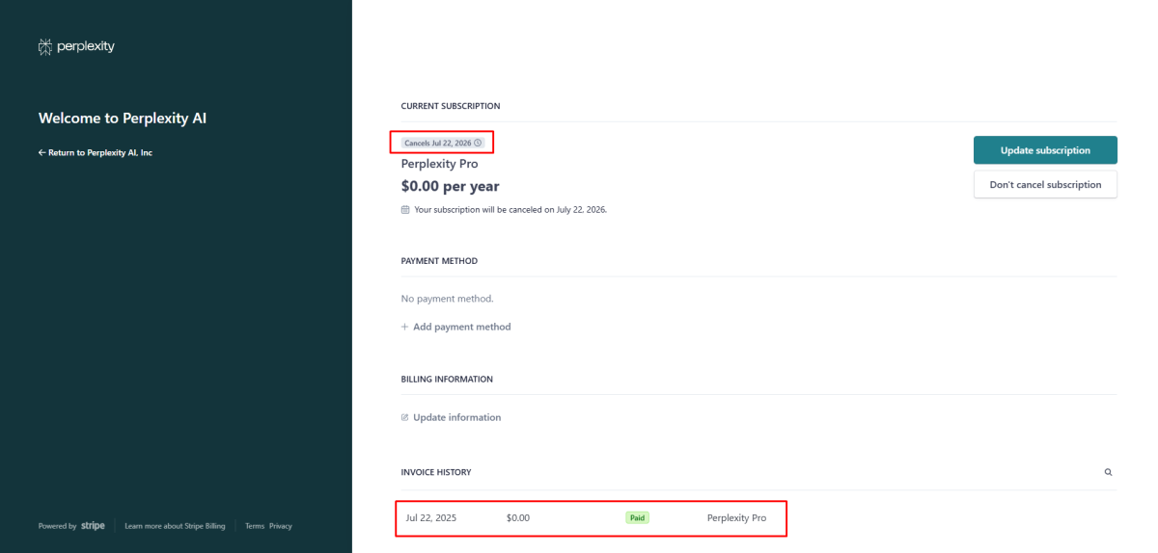Click the Powered by text in the footer
Image resolution: width=1158 pixels, height=553 pixels.
pyautogui.click(x=58, y=526)
